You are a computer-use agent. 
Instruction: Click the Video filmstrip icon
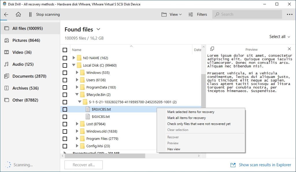[7, 52]
